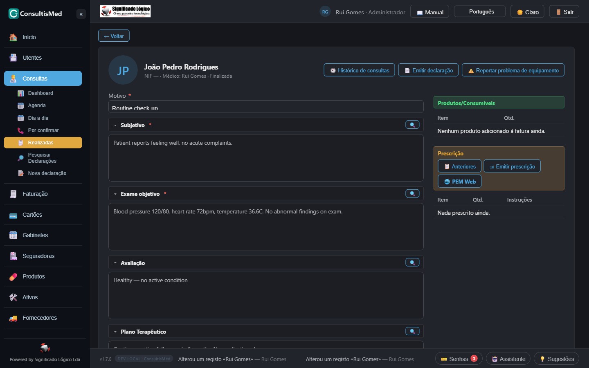Screen dimensions: 589x368
Task: Collapse the Exame objetivo section
Action: tap(115, 194)
